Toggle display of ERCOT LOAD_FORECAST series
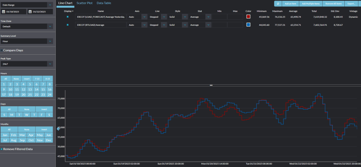The image size is (361, 167). pos(67,17)
